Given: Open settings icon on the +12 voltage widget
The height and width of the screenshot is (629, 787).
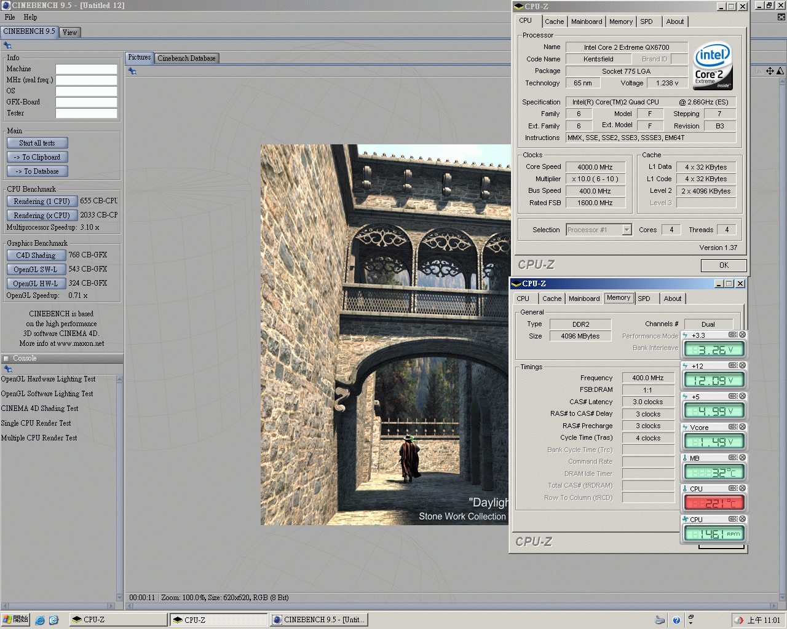Looking at the screenshot, I should (x=733, y=365).
